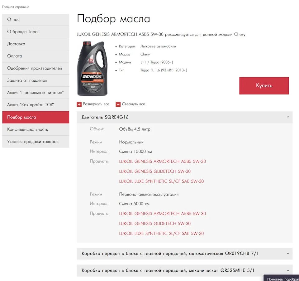Viewport: 299px width, 281px height.
Task: Click the Объём 4,5 литр value
Action: click(135, 129)
